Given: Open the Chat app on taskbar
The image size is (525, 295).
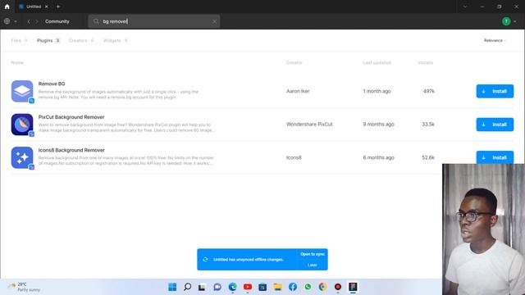Looking at the screenshot, I should coord(217,287).
